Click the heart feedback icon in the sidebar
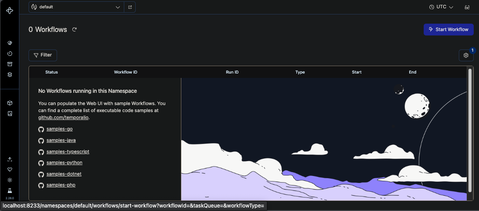The image size is (479, 211). pos(10,169)
